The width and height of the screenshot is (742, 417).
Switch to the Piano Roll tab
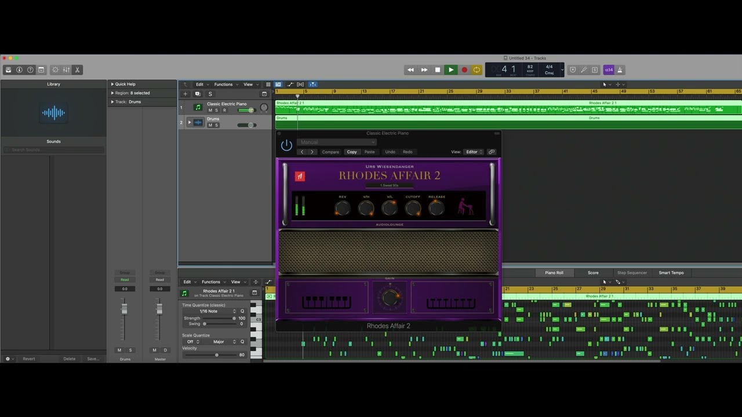(x=554, y=273)
